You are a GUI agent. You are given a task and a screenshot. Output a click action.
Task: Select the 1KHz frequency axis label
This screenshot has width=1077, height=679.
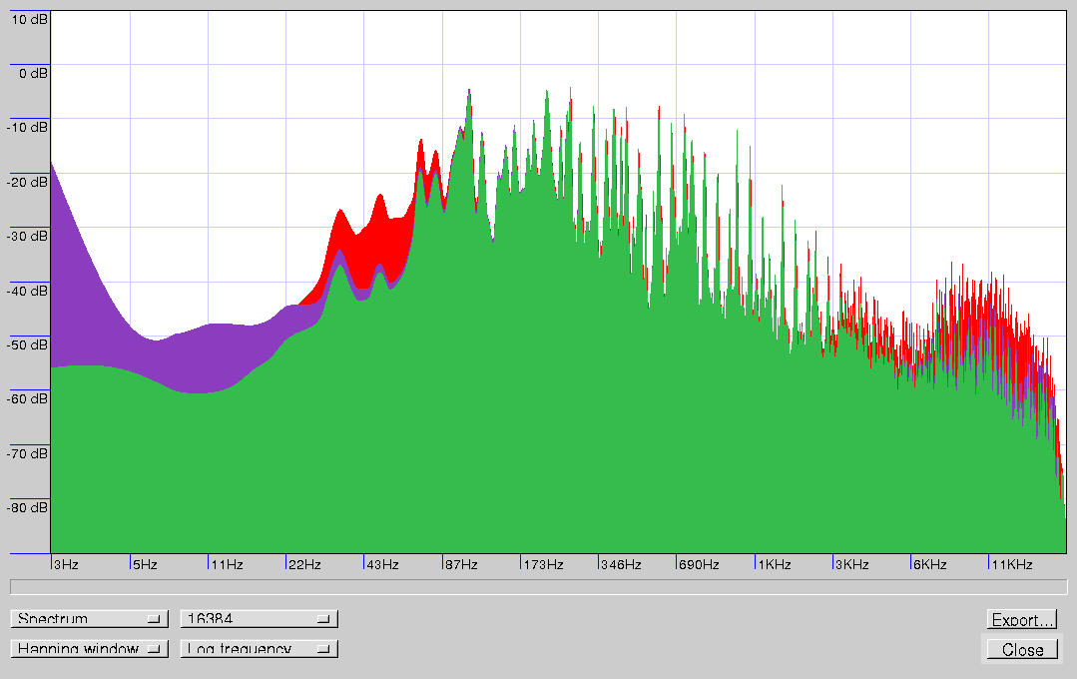(774, 565)
